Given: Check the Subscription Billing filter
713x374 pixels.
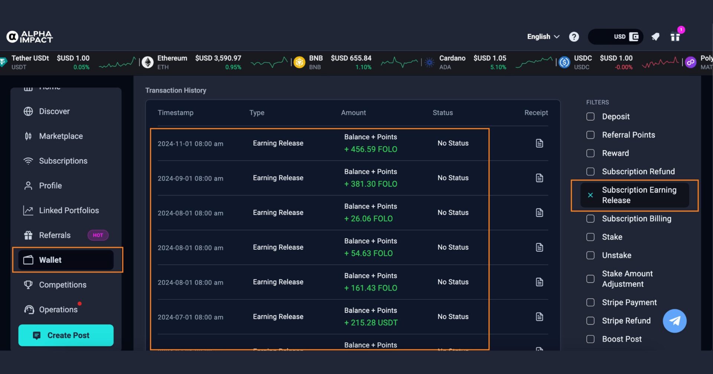Looking at the screenshot, I should (x=590, y=219).
